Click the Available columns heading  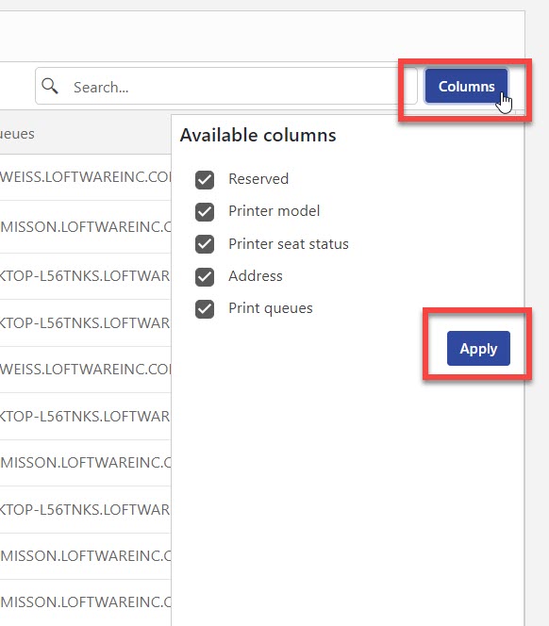click(x=258, y=135)
